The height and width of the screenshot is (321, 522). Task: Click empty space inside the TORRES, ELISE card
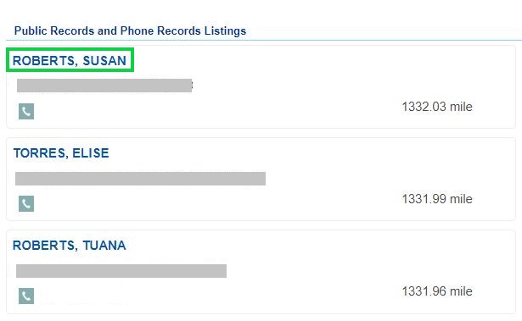coord(300,156)
